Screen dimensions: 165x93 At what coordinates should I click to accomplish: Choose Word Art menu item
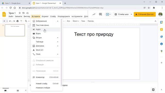click(x=46, y=50)
